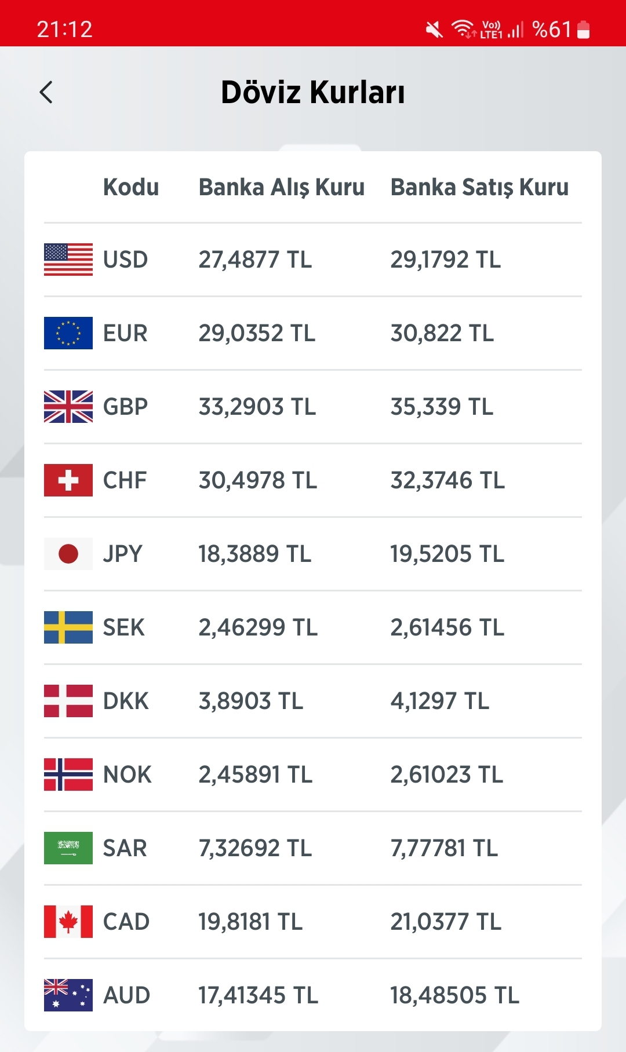This screenshot has height=1052, width=626.
Task: Tap the Swedish flag icon
Action: tap(68, 627)
